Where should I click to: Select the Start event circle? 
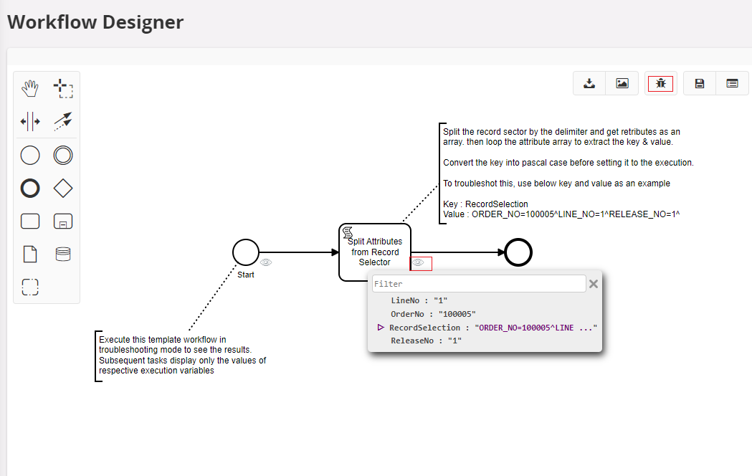pos(246,252)
